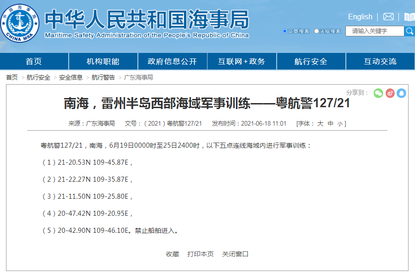
Task: Click the magnifier search button
Action: click(409, 31)
